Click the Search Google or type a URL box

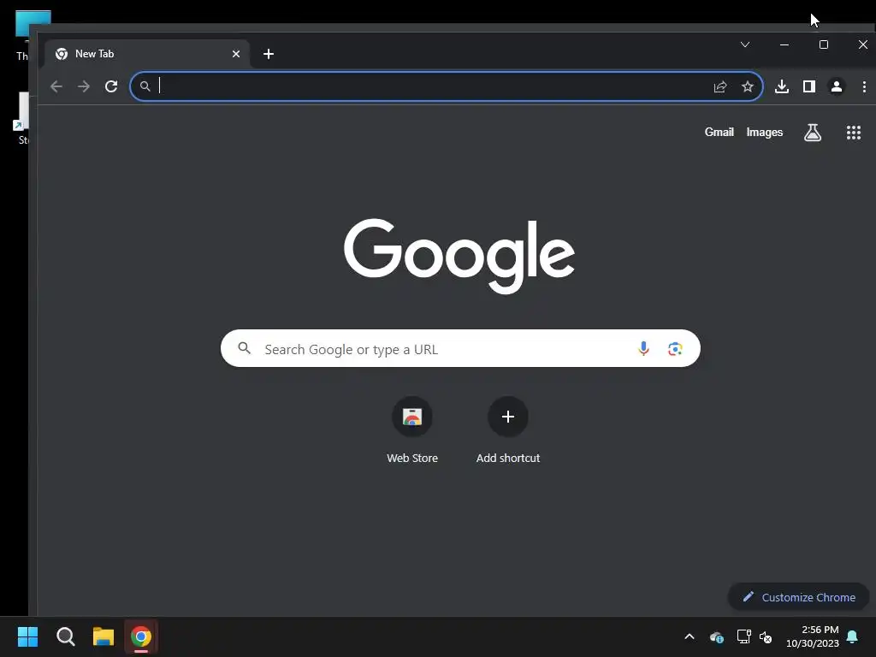click(460, 349)
